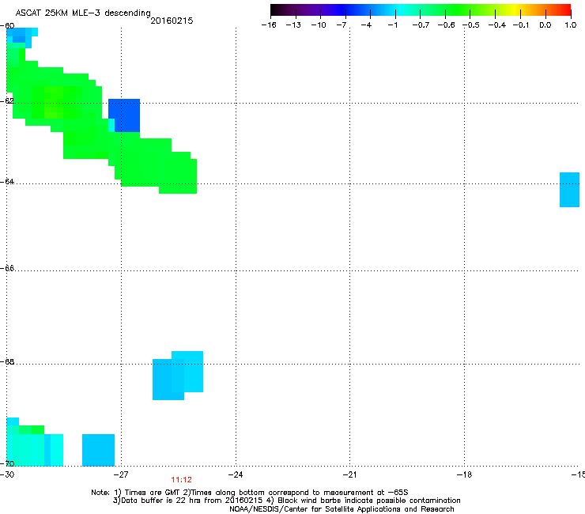The image size is (585, 514).
Task: Click the -30 longitude axis label
Action: (7, 474)
